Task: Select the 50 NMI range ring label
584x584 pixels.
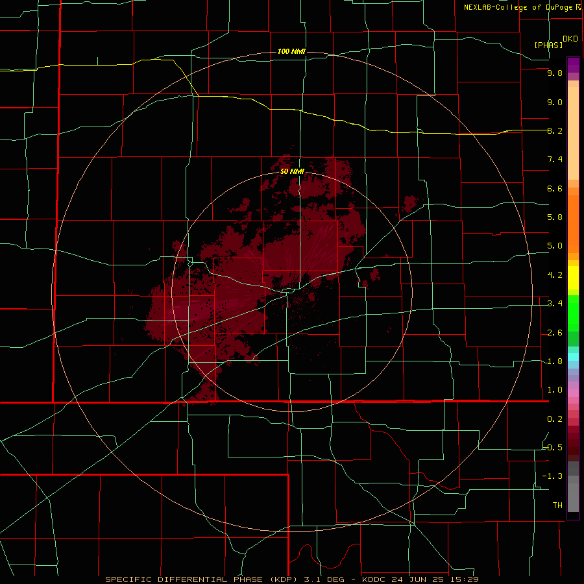Action: (x=292, y=171)
